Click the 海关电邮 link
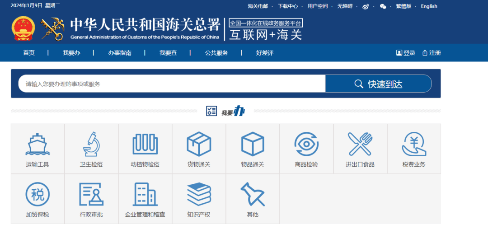Screen dimensions: 488x229 pos(258,6)
